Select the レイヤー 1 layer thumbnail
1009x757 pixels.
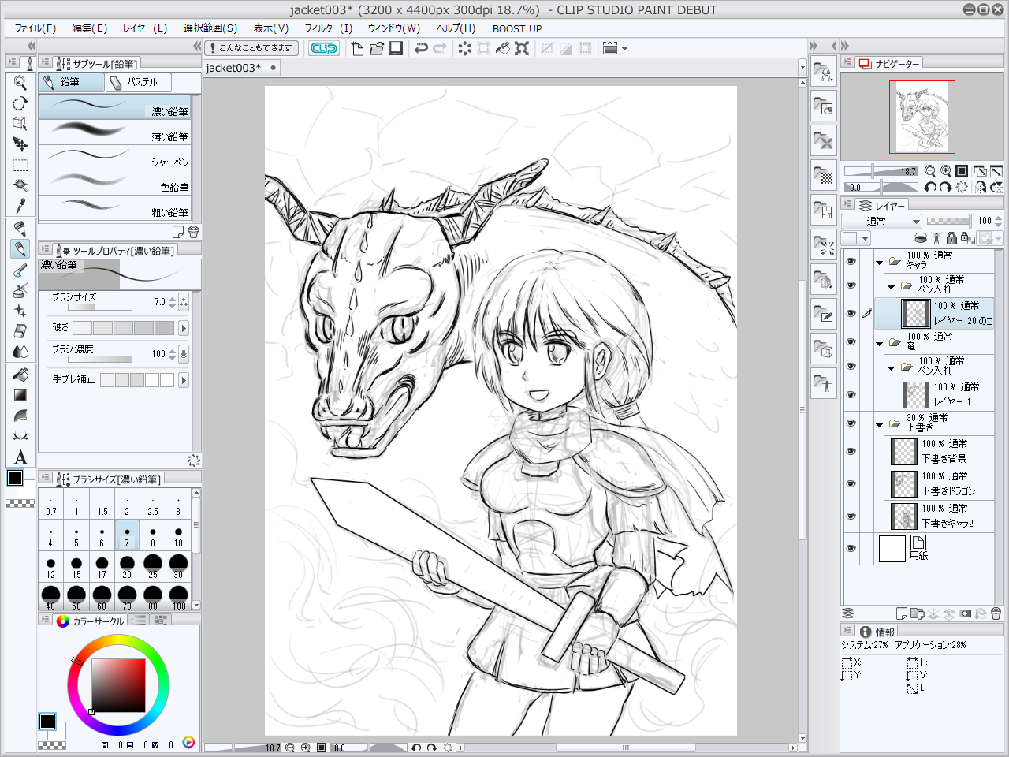point(915,394)
